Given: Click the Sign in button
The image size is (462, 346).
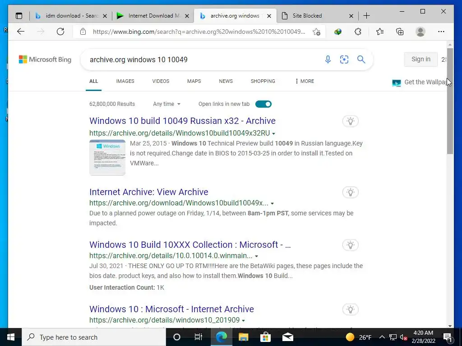Looking at the screenshot, I should 421,59.
